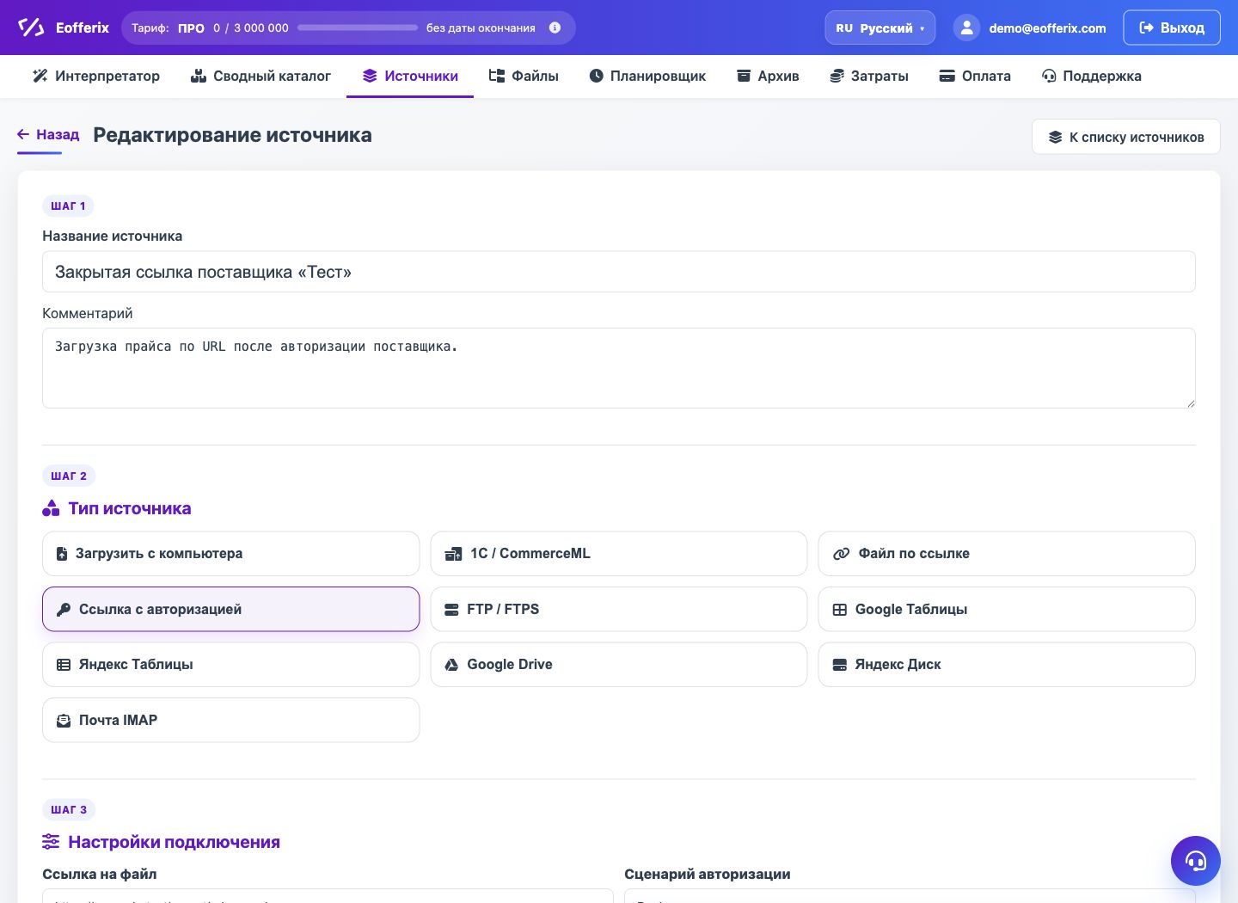Open the Оплата tab
The width and height of the screenshot is (1238, 903).
[975, 76]
